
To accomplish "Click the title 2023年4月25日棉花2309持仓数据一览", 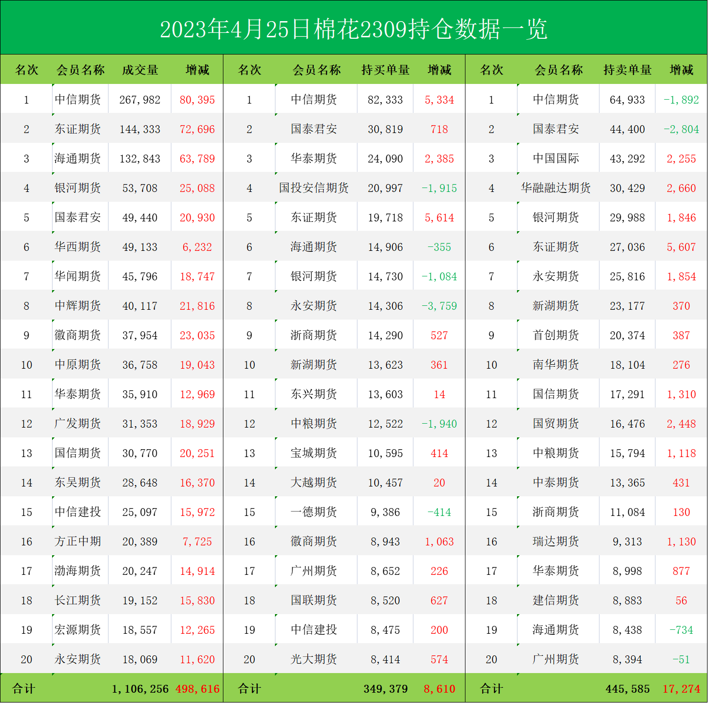I will pos(354,29).
